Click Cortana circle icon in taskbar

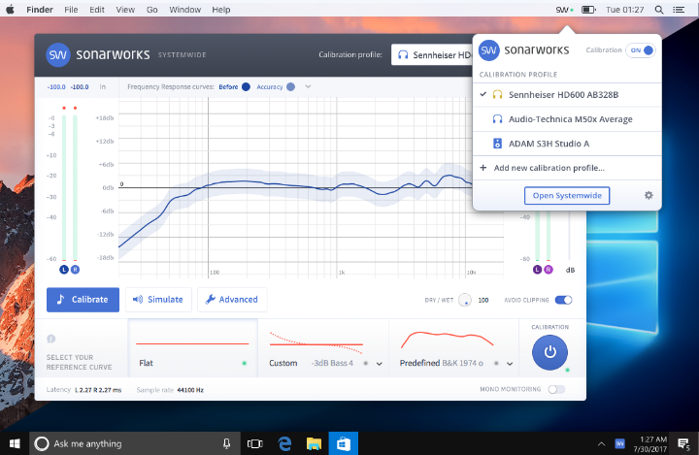pyautogui.click(x=42, y=443)
